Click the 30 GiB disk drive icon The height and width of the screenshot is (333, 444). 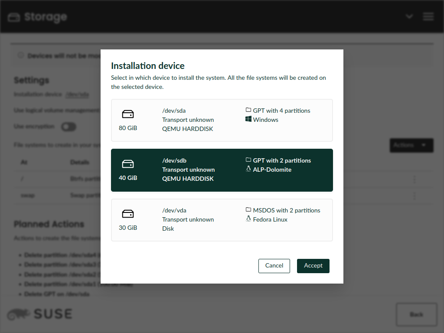128,214
